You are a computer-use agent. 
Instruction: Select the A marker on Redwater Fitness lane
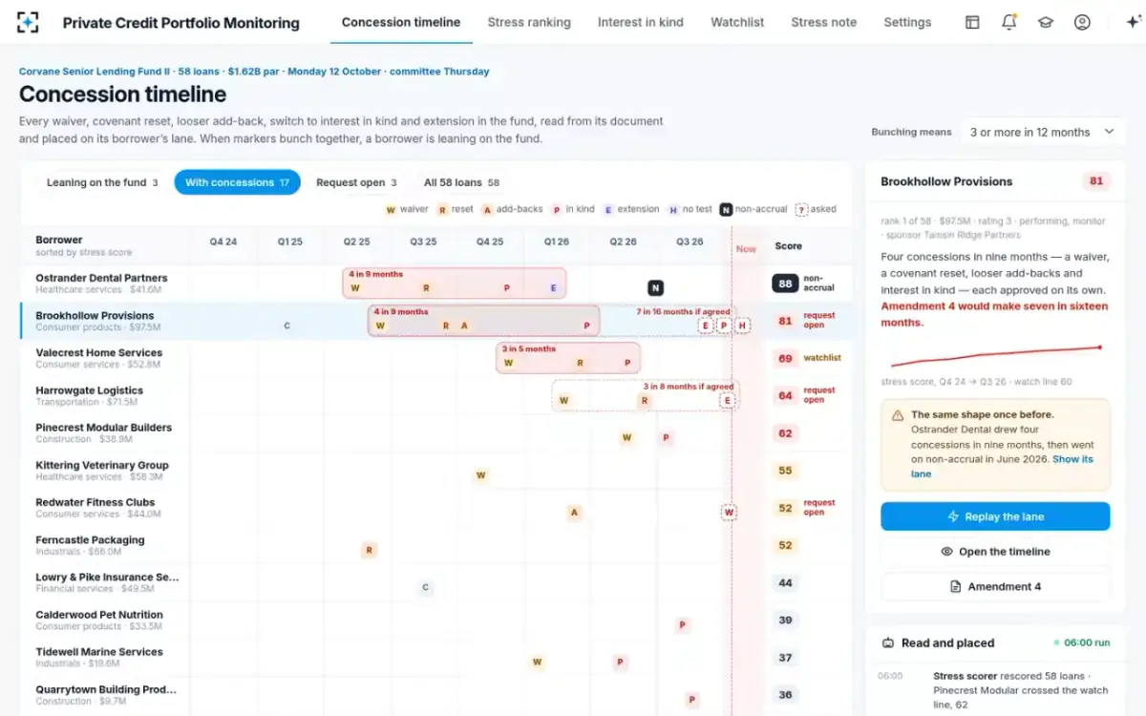pos(574,513)
